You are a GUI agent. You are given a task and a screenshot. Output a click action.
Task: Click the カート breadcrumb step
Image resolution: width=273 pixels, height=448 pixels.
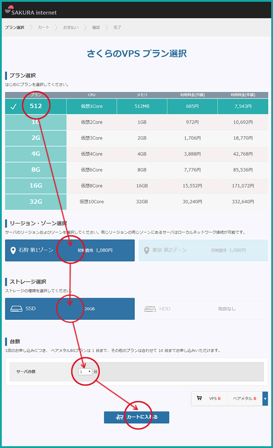(x=44, y=27)
